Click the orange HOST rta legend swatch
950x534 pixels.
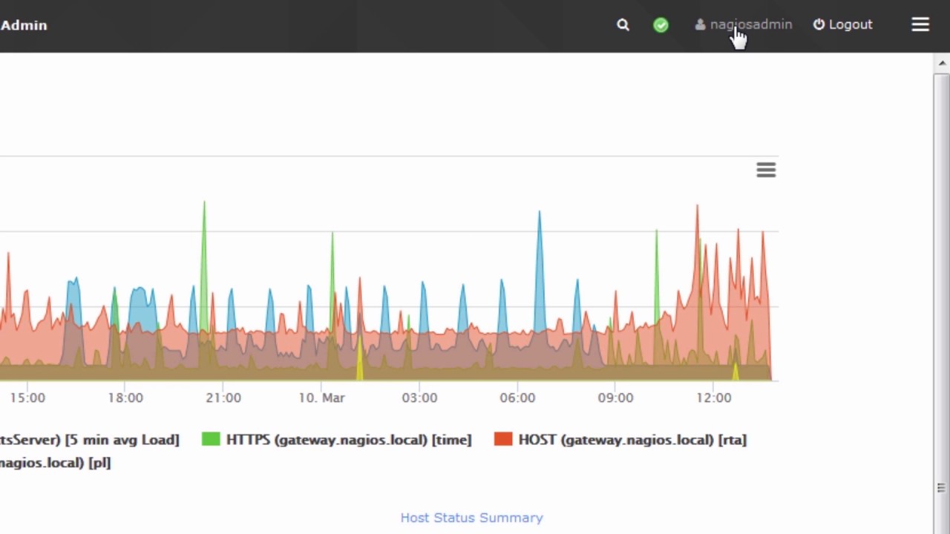point(503,440)
